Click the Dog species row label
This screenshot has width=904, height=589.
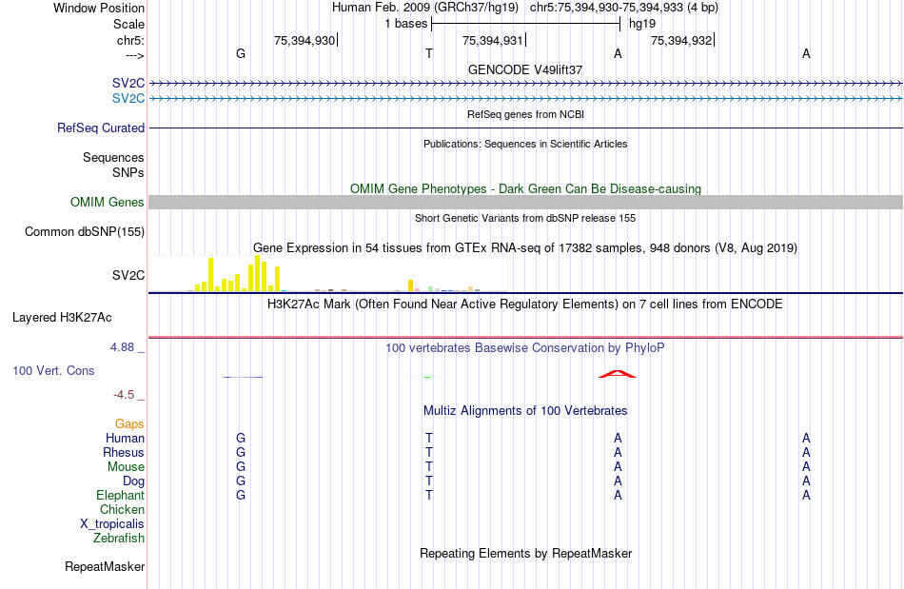(134, 481)
